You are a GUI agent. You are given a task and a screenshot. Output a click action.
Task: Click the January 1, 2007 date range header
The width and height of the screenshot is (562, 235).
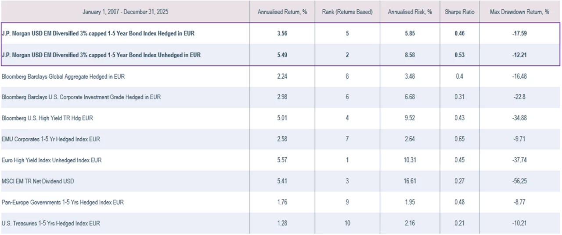[x=125, y=12]
